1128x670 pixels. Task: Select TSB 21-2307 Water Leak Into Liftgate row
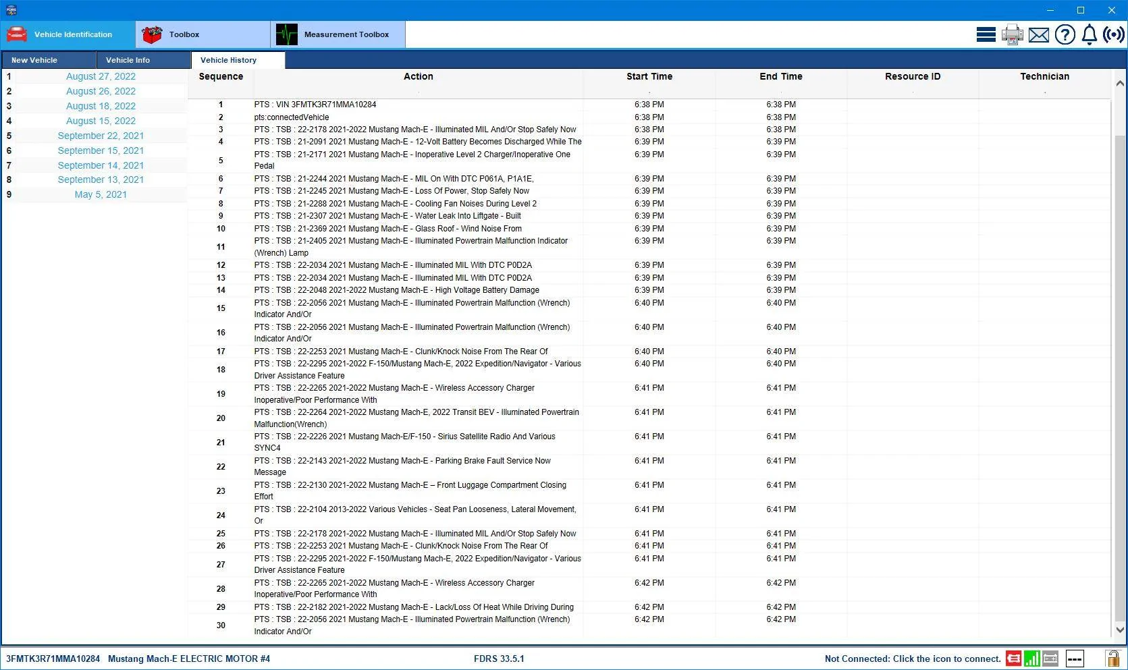648,216
